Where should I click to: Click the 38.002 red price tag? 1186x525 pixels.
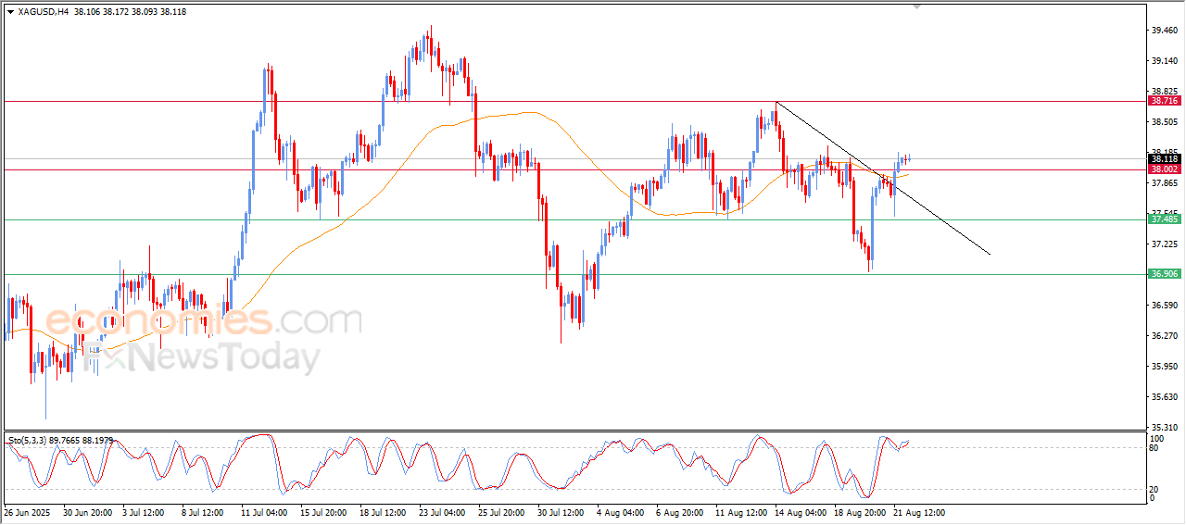point(1164,169)
